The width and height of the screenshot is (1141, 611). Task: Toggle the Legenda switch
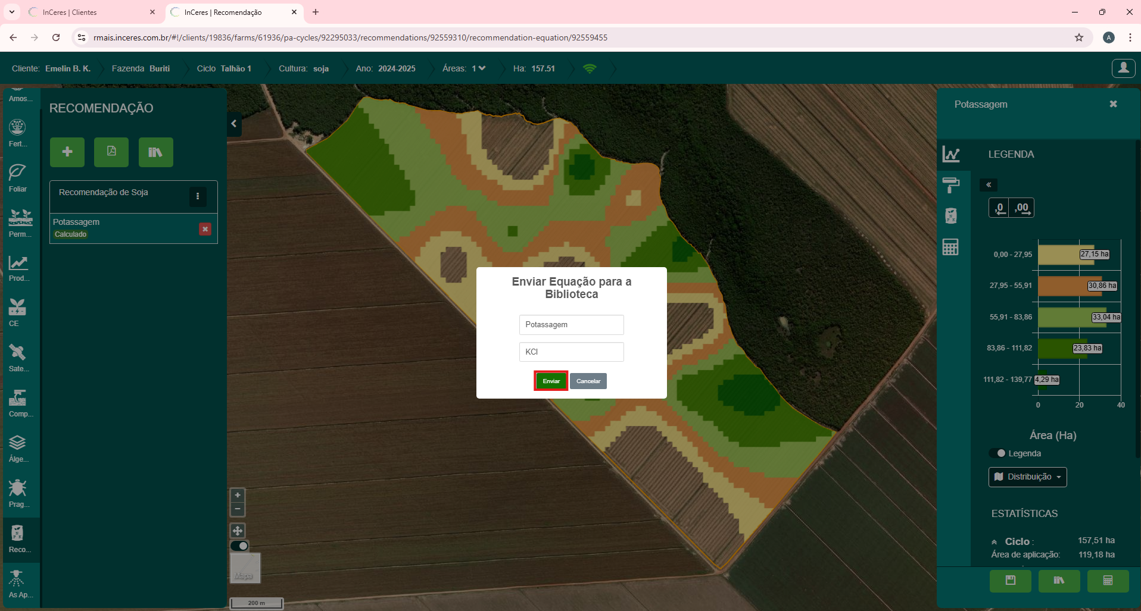point(998,453)
